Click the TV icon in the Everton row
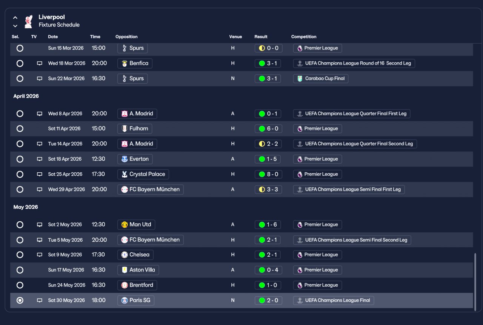The image size is (483, 325). 40,159
